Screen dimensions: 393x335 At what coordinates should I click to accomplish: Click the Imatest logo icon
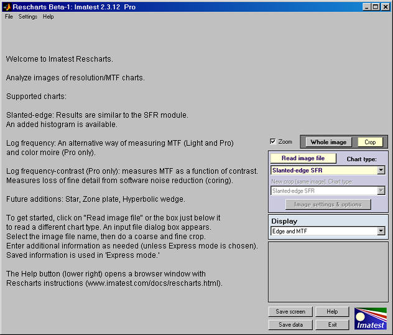coord(371,318)
